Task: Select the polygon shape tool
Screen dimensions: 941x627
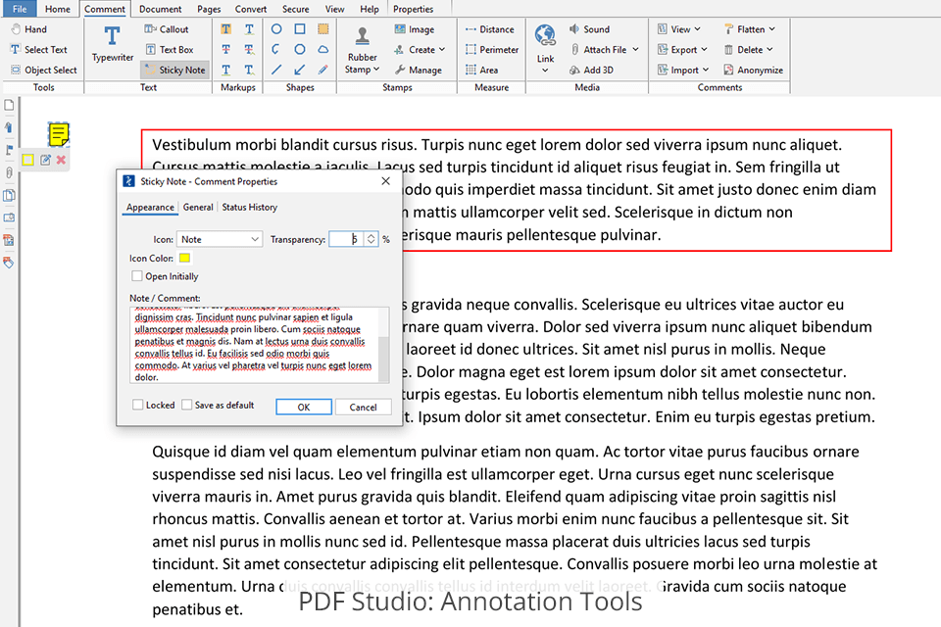Action: click(x=300, y=49)
